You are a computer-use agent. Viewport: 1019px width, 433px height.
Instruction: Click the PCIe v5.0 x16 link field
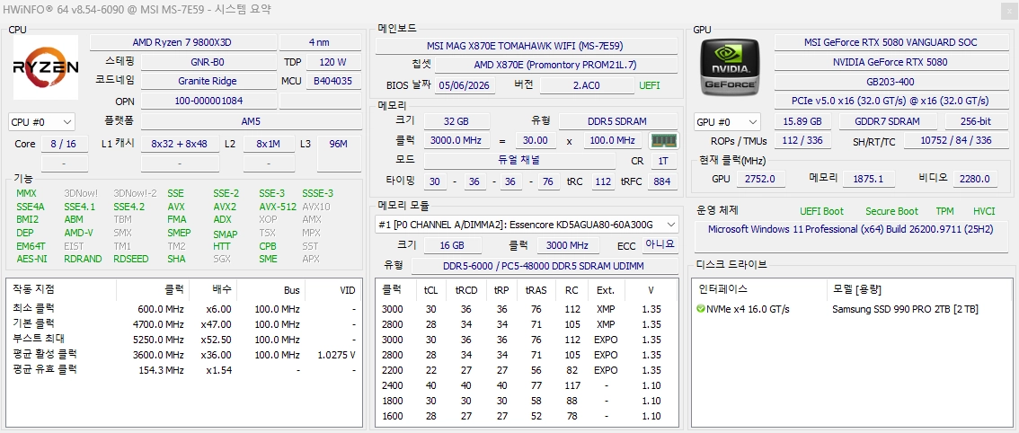(890, 101)
